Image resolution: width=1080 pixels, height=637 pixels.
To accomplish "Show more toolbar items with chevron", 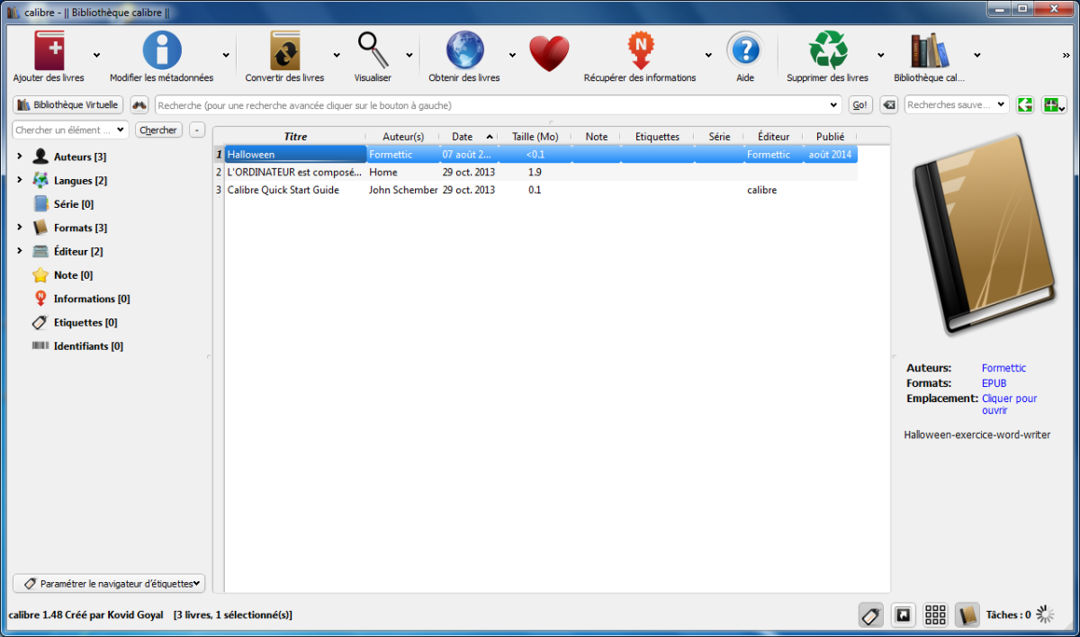I will (1066, 55).
